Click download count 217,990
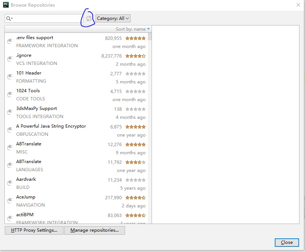The height and width of the screenshot is (252, 305). tap(113, 198)
